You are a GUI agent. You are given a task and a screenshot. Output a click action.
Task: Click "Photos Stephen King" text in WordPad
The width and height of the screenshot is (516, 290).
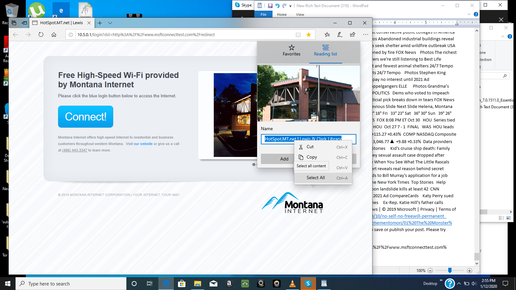(425, 72)
